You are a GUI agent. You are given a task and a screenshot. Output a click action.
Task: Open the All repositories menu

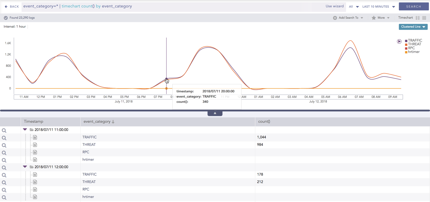(354, 7)
